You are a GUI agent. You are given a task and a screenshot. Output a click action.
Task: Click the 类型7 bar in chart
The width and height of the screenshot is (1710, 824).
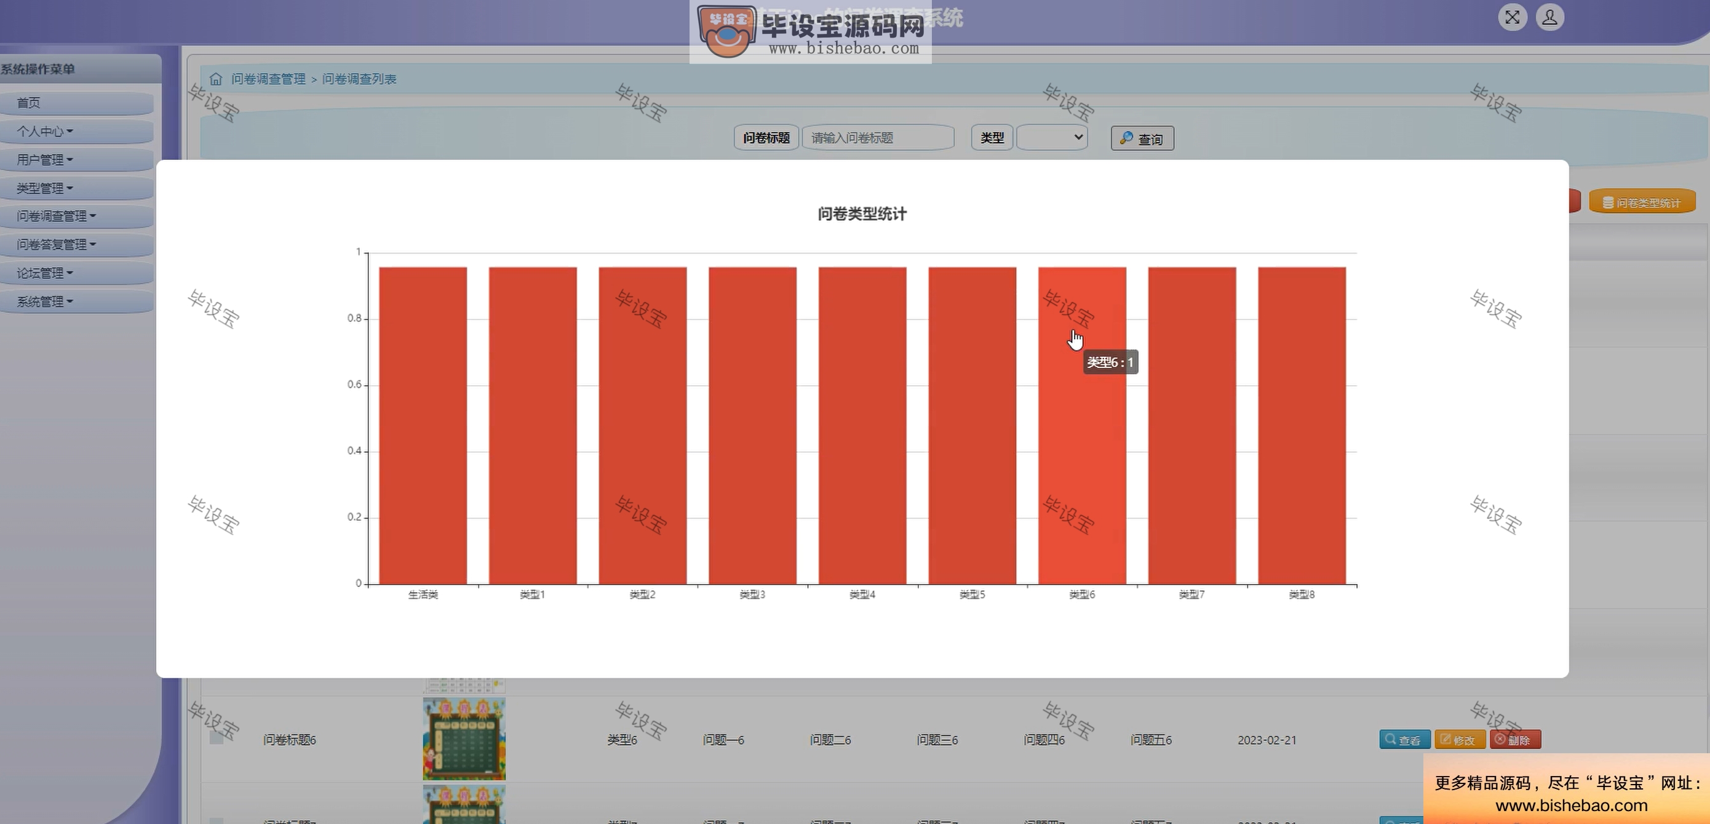click(x=1191, y=426)
